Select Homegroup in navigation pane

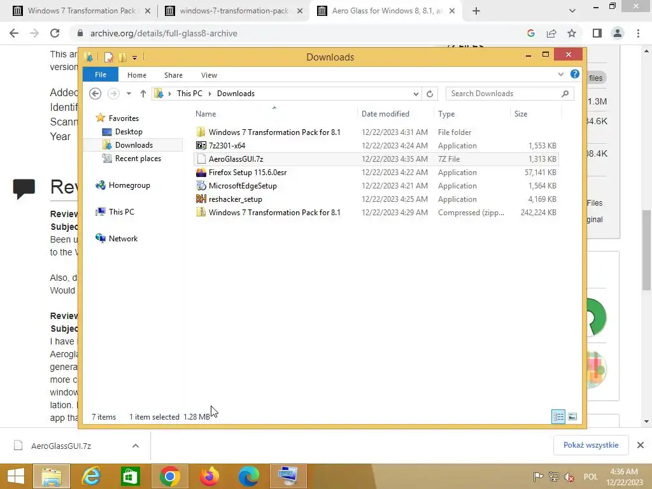click(129, 185)
